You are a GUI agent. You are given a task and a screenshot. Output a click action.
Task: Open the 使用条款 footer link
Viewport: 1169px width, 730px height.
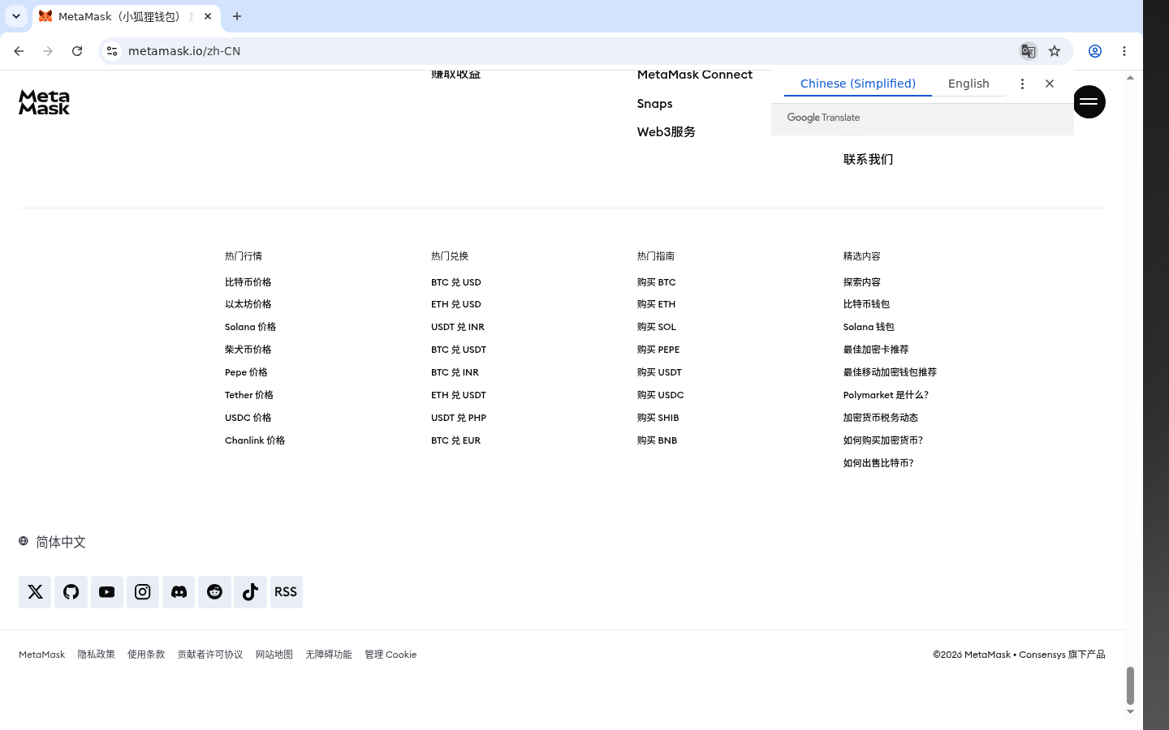[x=146, y=655]
